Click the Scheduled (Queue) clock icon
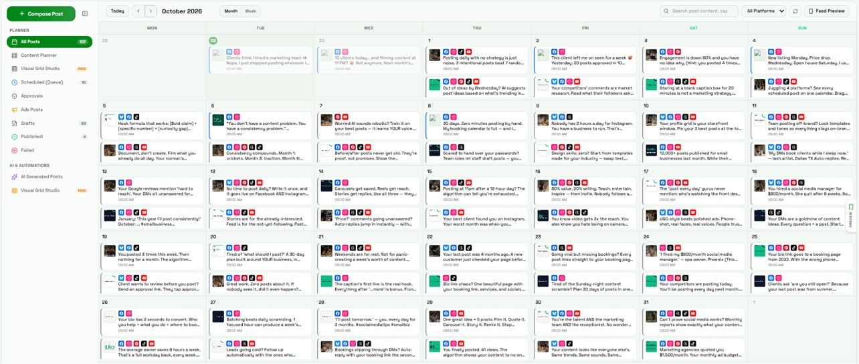This screenshot has height=364, width=859. coord(14,82)
